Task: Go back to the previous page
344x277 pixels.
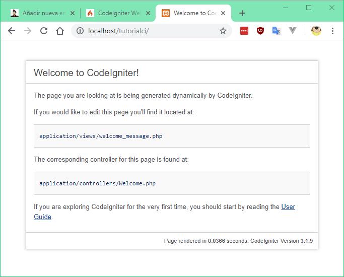Action: click(12, 31)
